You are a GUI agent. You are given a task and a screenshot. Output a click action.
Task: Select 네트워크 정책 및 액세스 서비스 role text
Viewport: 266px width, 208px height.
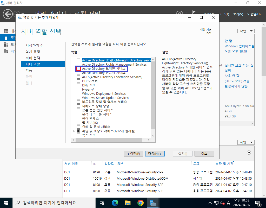104,102
